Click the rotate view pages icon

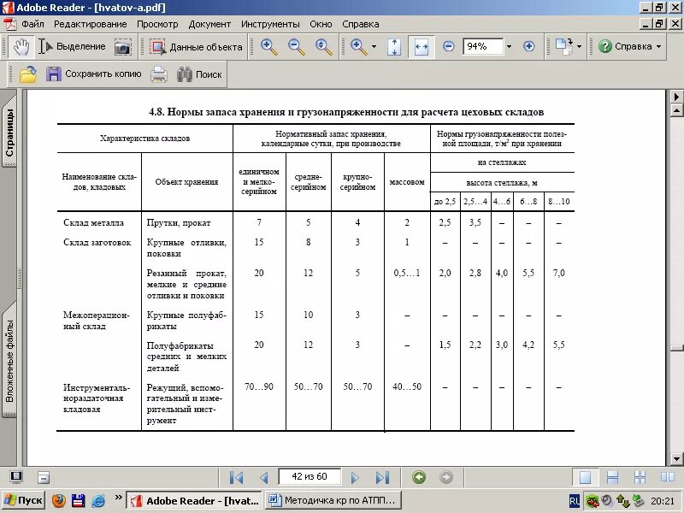[x=564, y=46]
